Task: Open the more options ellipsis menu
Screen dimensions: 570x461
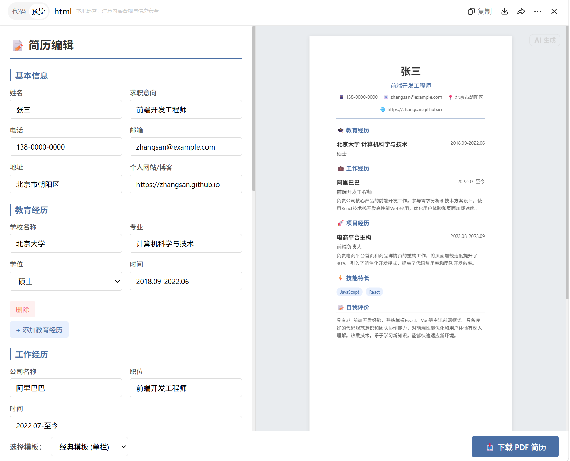Action: click(537, 11)
